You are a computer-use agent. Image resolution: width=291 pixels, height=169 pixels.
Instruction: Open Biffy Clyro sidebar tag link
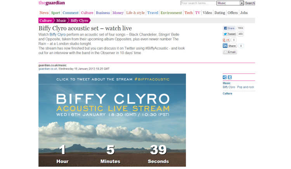point(229,87)
